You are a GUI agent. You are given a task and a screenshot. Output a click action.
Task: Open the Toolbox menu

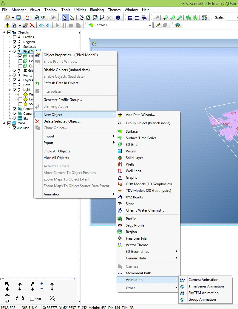pyautogui.click(x=51, y=10)
